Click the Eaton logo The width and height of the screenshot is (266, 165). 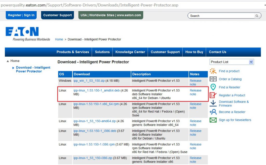(22, 32)
